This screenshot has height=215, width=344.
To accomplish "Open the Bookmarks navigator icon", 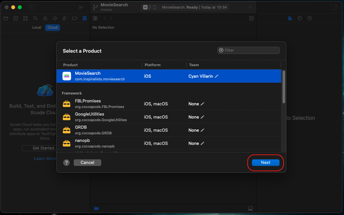I will point(25,18).
